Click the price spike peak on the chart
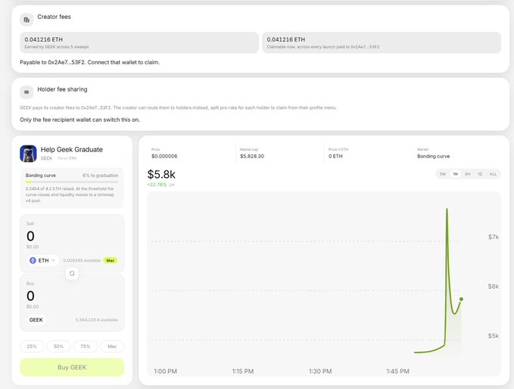Image resolution: width=514 pixels, height=389 pixels. [x=447, y=209]
